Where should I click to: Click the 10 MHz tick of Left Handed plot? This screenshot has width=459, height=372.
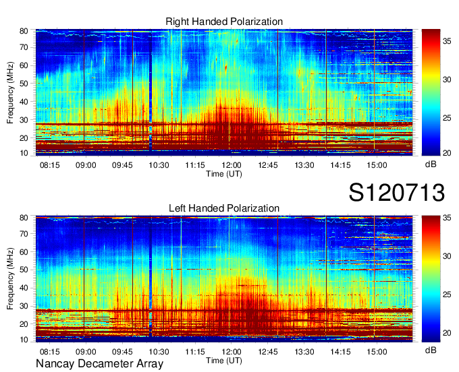24,340
